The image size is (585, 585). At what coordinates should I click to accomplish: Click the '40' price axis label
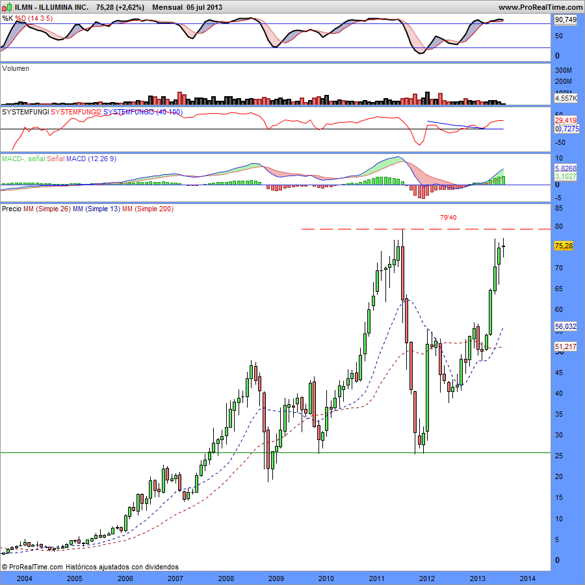tap(559, 393)
